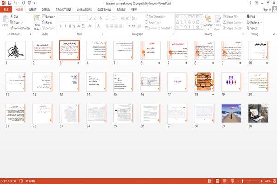277x184 pixels.
Task: Switch to the SLIDE SHOW tab
Action: (x=104, y=10)
